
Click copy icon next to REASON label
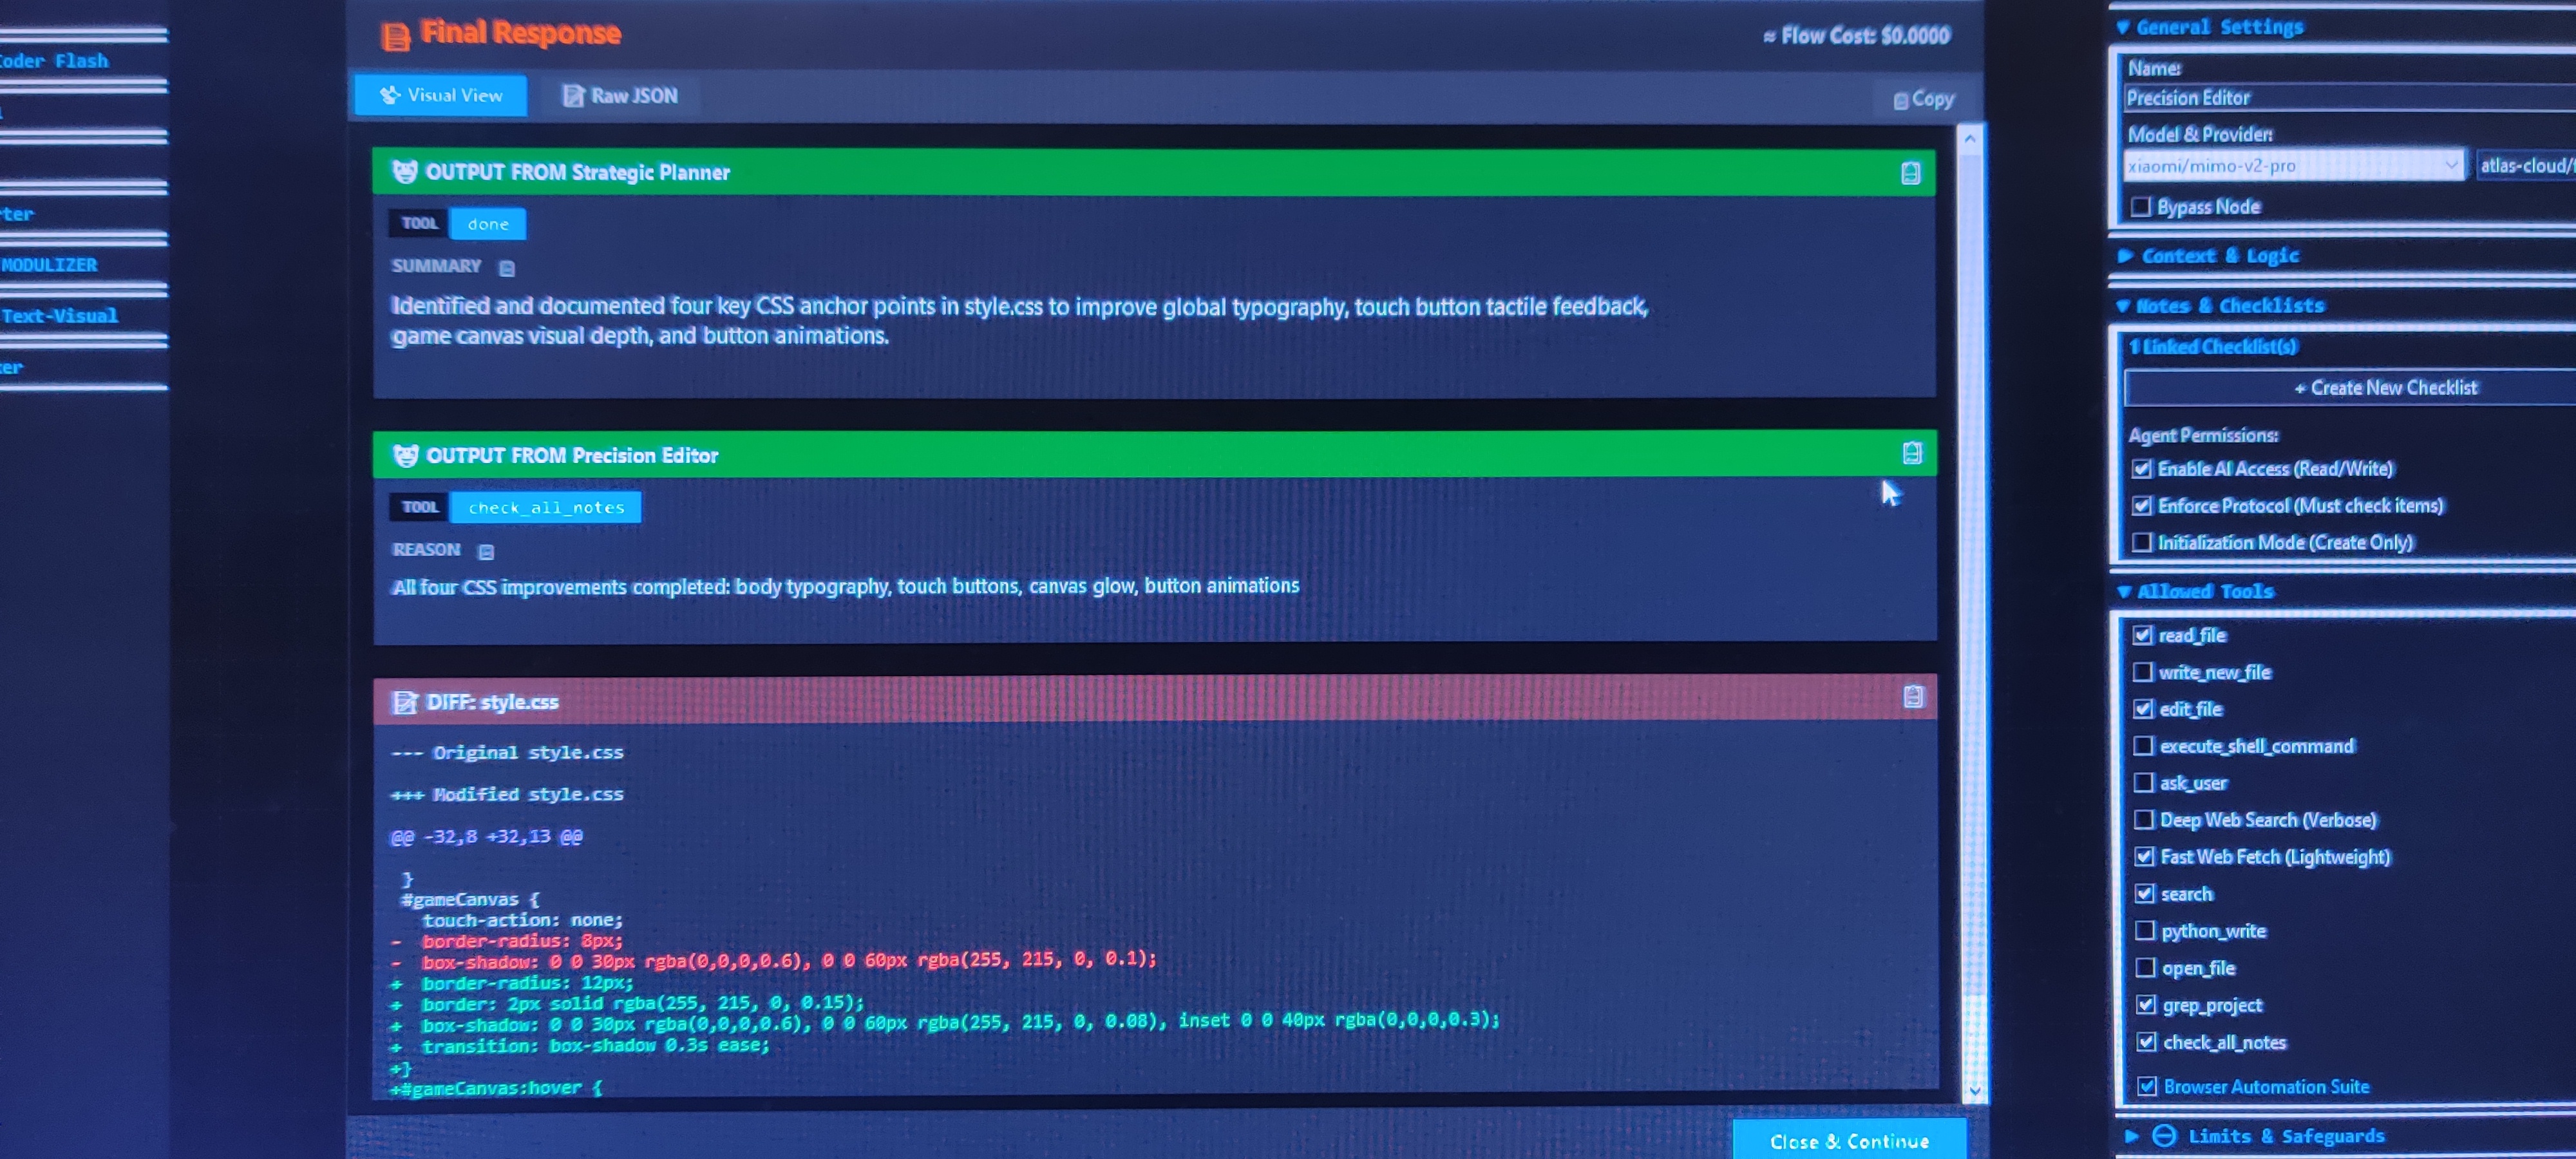[x=486, y=552]
